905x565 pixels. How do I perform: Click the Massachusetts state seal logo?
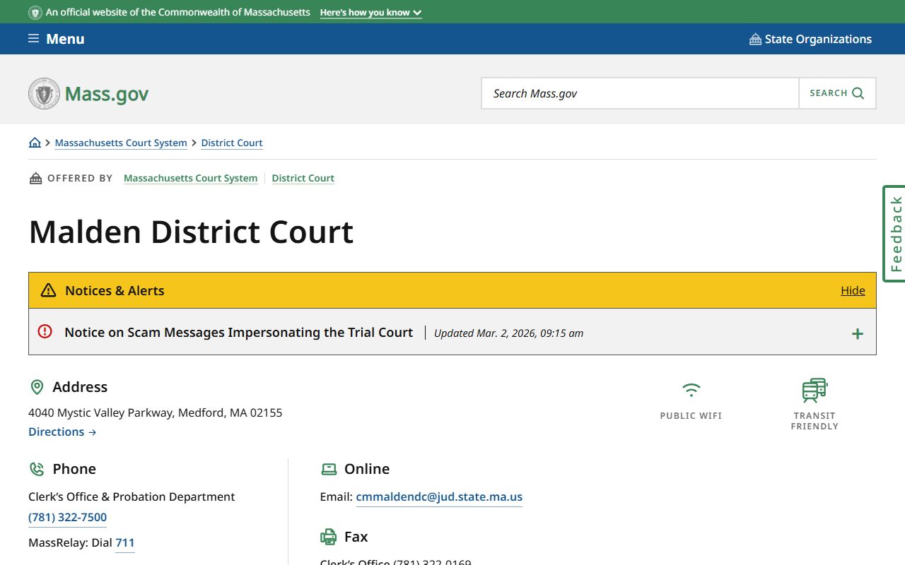pyautogui.click(x=44, y=94)
